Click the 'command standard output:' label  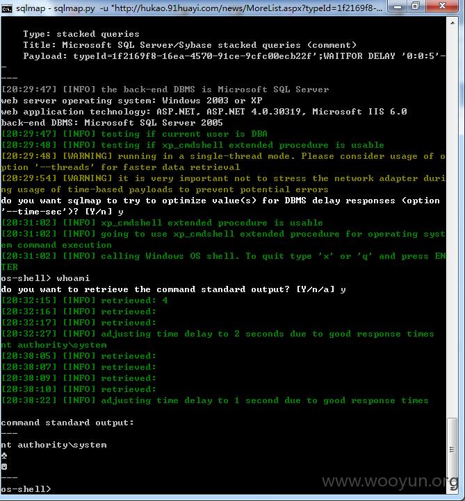tap(67, 423)
